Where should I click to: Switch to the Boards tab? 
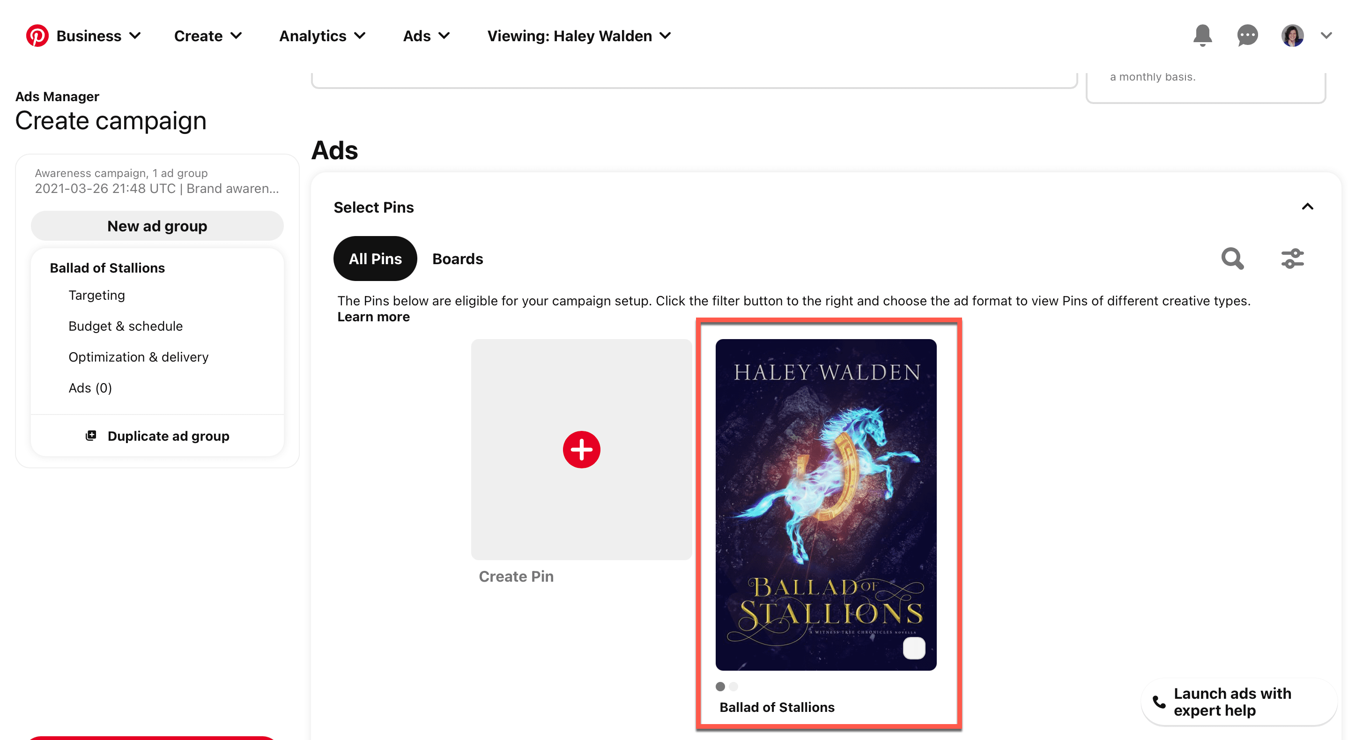[x=457, y=259]
